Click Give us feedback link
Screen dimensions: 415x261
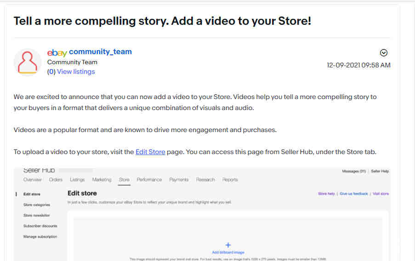[353, 194]
